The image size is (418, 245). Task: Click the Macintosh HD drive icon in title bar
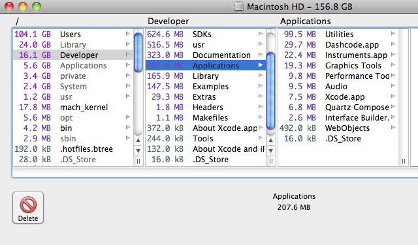click(x=239, y=7)
